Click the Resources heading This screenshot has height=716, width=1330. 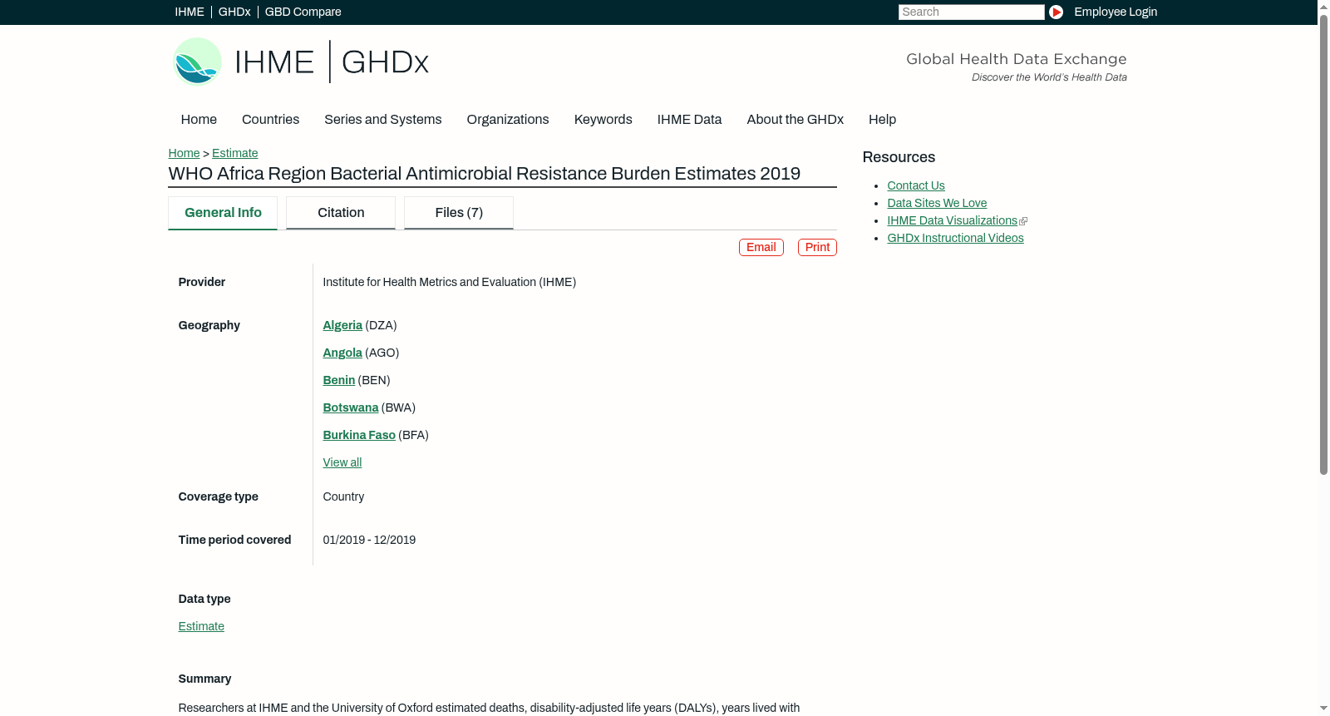pos(899,157)
